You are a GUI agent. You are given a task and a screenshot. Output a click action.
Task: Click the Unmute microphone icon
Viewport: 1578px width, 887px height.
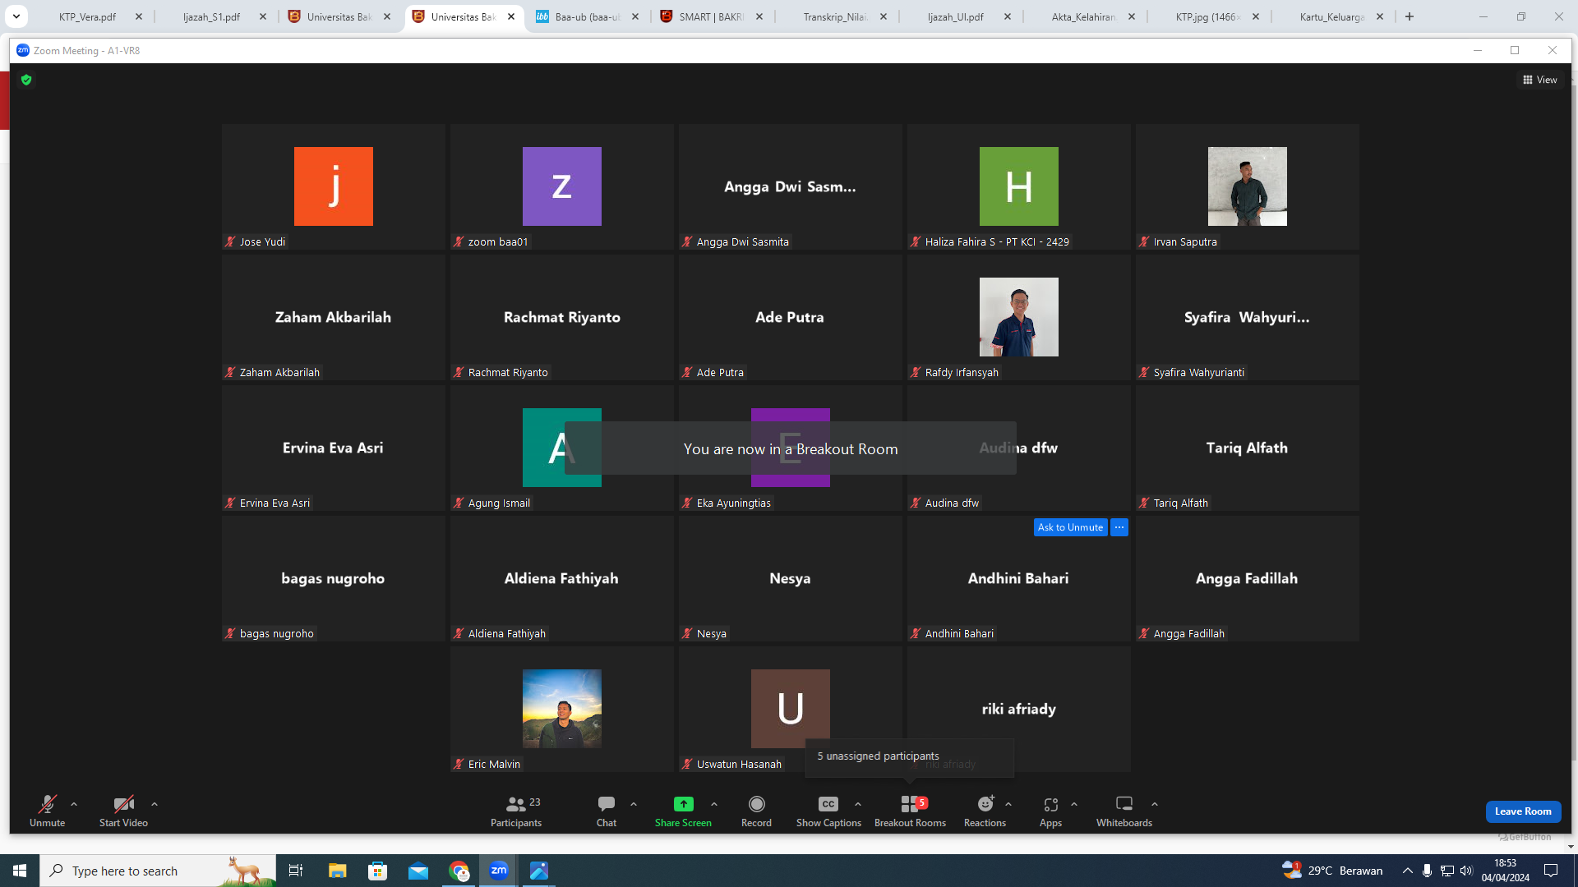tap(48, 804)
